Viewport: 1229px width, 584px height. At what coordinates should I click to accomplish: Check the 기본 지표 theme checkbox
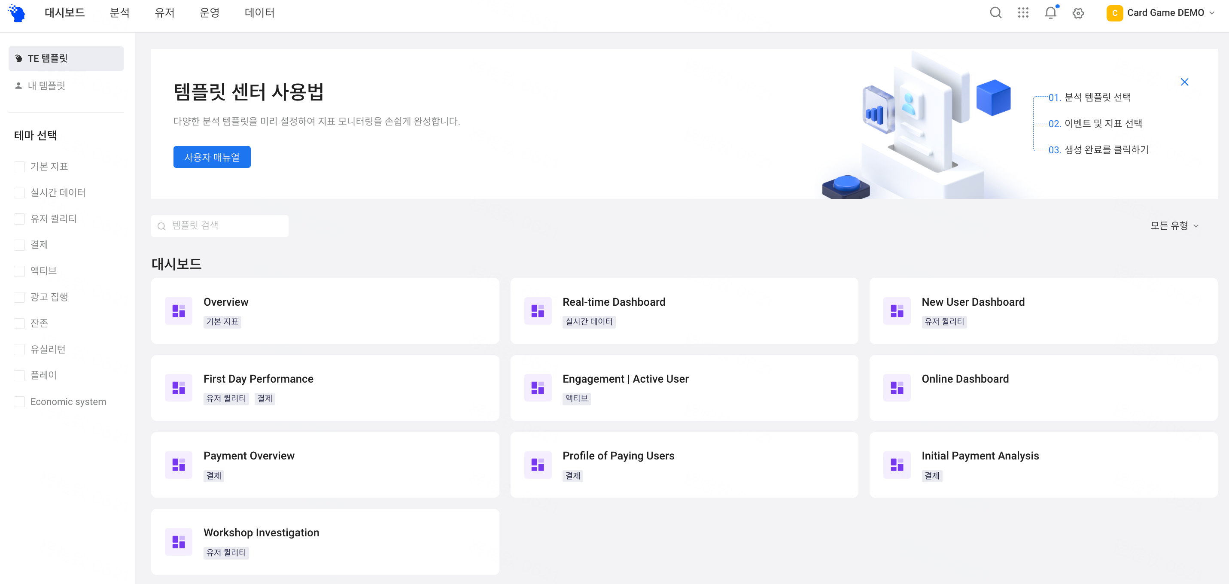click(x=20, y=167)
